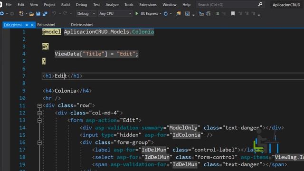Click the @model keyword on line 1

coord(52,32)
